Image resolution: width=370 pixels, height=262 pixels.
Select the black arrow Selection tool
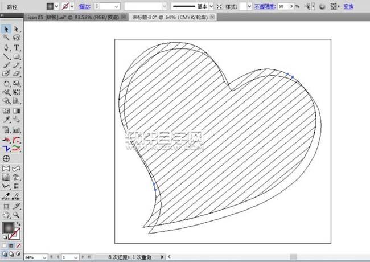click(6, 29)
